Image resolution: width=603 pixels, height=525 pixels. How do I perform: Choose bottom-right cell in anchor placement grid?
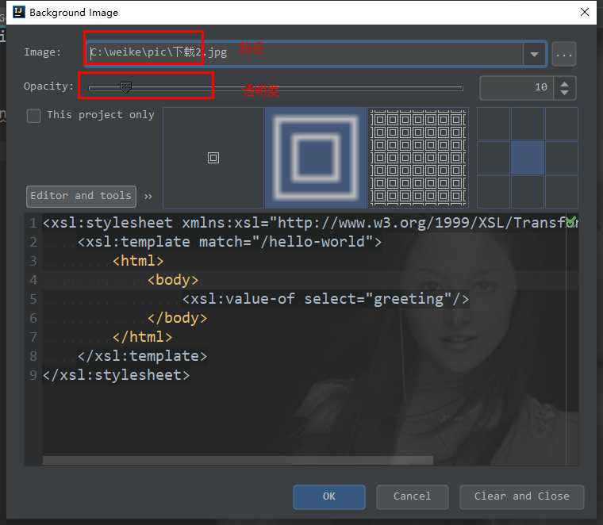point(561,191)
